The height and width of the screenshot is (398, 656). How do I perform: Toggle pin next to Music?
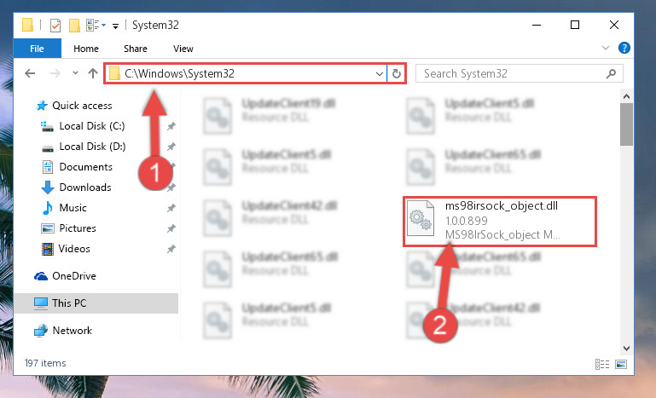click(171, 208)
